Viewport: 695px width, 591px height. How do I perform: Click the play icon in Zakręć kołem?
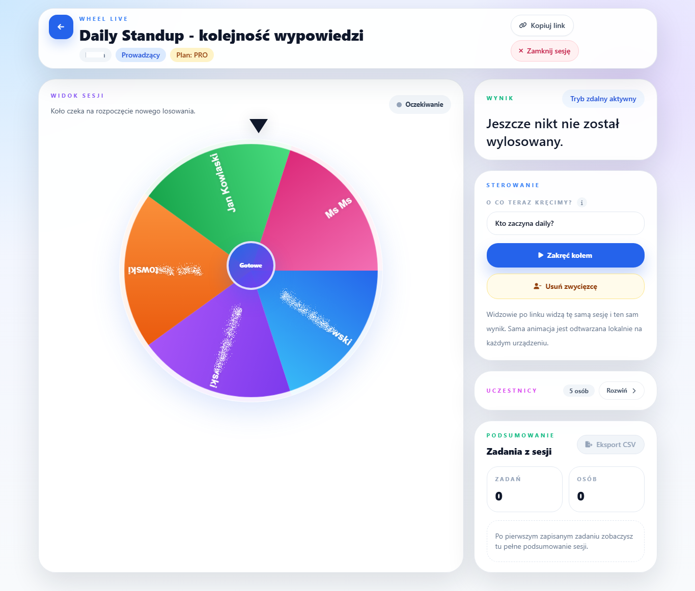point(541,255)
